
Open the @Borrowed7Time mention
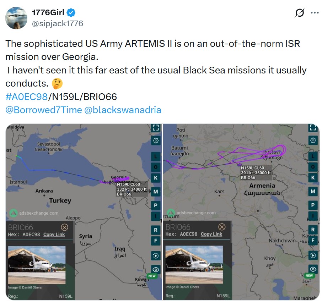point(44,110)
